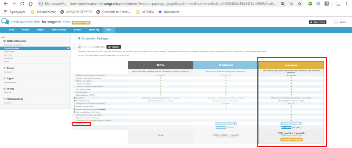Click the Hosting image icon
Image resolution: width=352 pixels, height=148 pixels.
[x=4, y=89]
